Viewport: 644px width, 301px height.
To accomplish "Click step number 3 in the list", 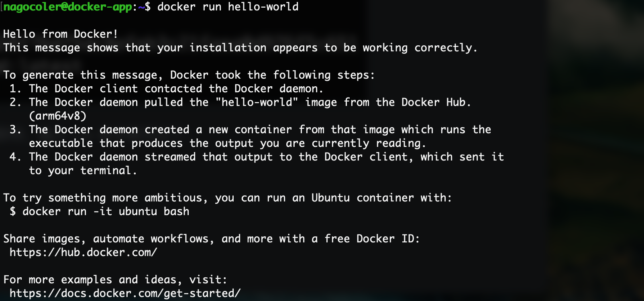I will pos(15,130).
